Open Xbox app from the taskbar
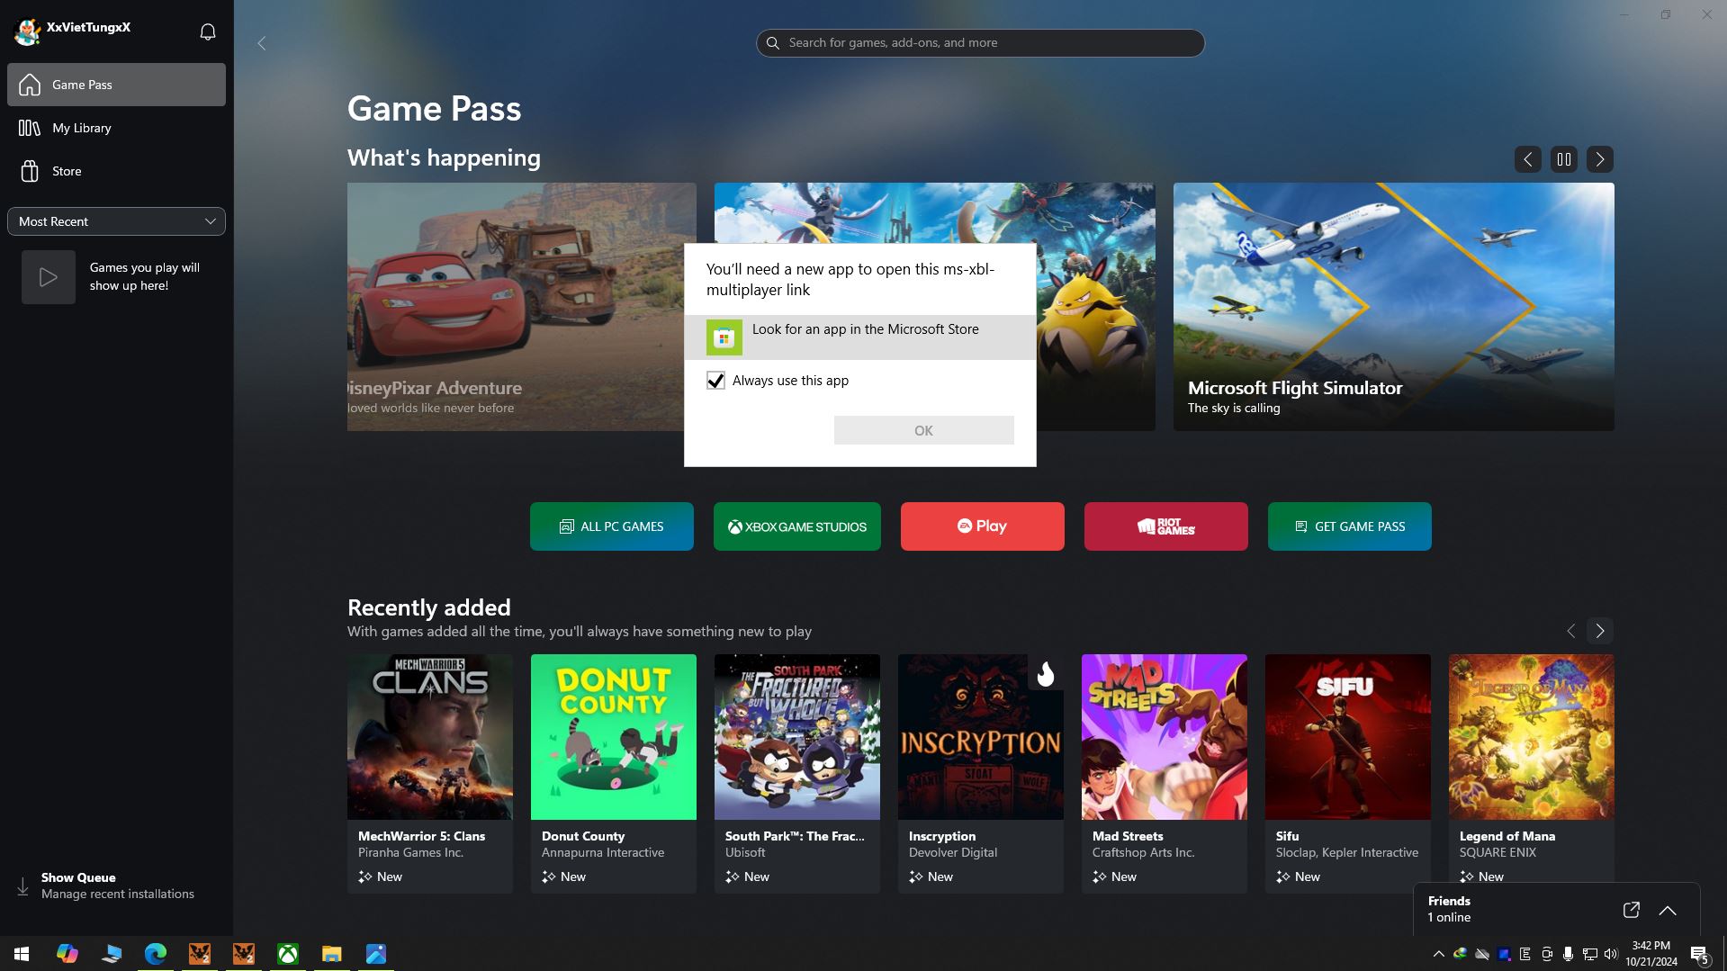 pos(288,954)
